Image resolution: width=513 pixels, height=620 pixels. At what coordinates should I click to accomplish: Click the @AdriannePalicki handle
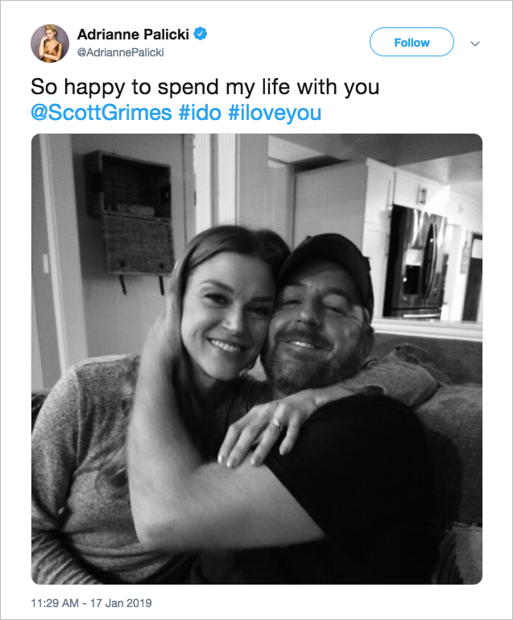(x=121, y=52)
